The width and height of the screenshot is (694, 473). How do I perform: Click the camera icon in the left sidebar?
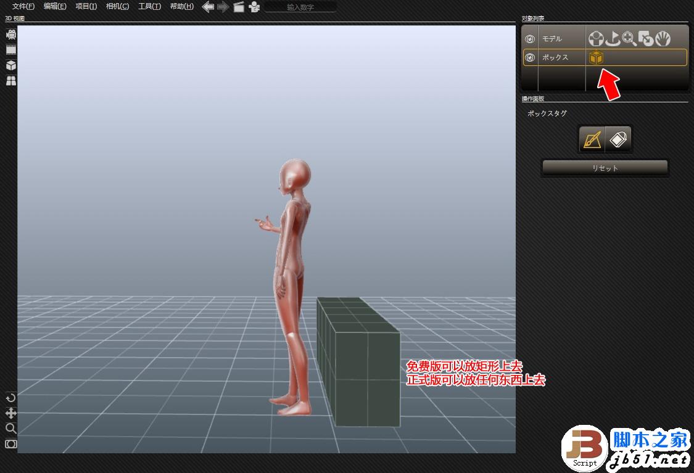pos(10,35)
